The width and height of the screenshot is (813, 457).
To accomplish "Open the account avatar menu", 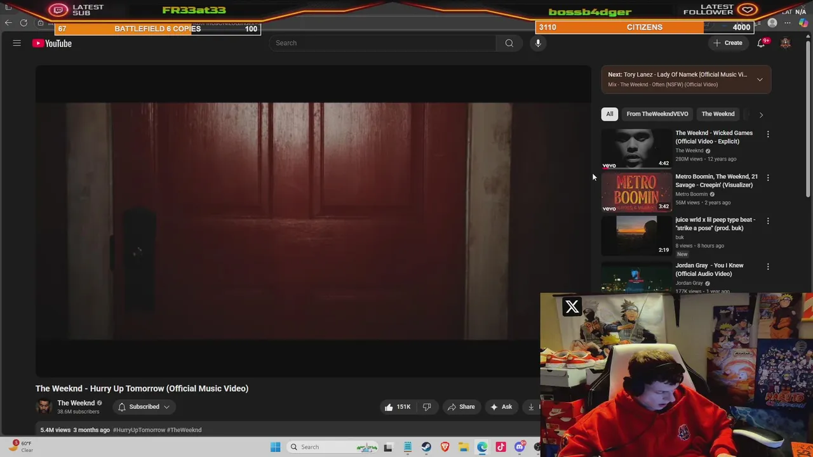I will (786, 43).
